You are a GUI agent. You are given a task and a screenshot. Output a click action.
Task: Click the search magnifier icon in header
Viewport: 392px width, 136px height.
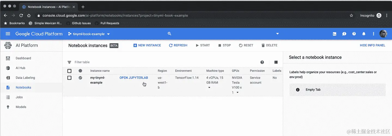(x=169, y=34)
